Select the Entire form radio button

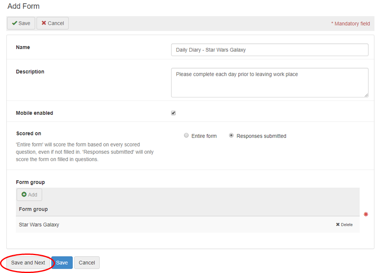pyautogui.click(x=186, y=136)
